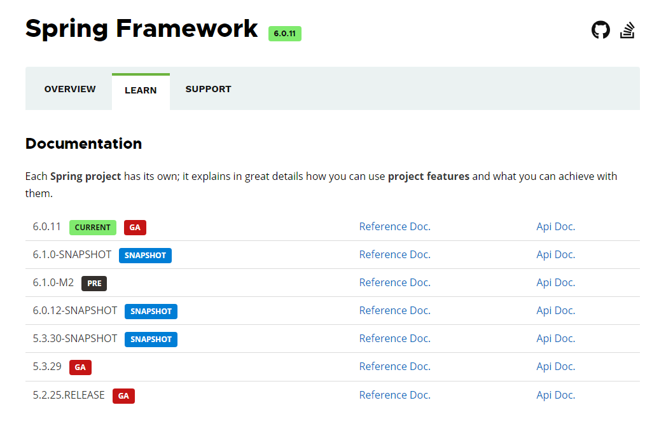Click the version text 5.2.25.RELEASE
The height and width of the screenshot is (426, 659).
pos(69,395)
